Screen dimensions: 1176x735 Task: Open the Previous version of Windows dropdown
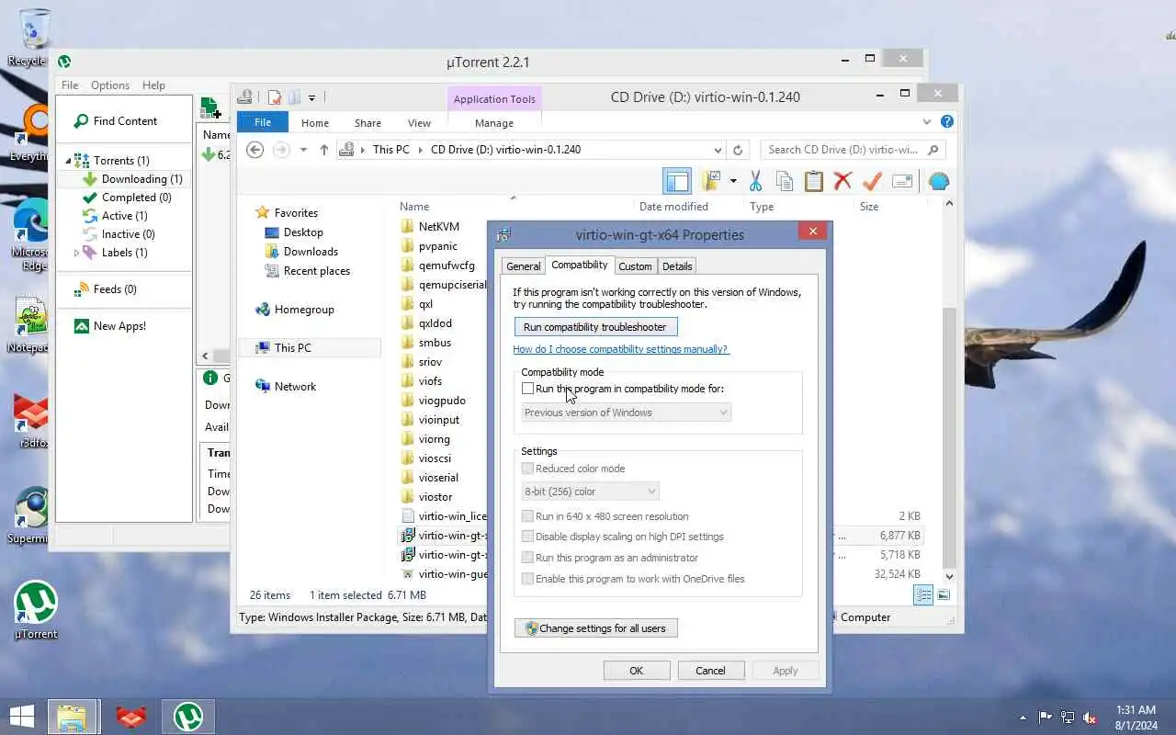pos(626,413)
